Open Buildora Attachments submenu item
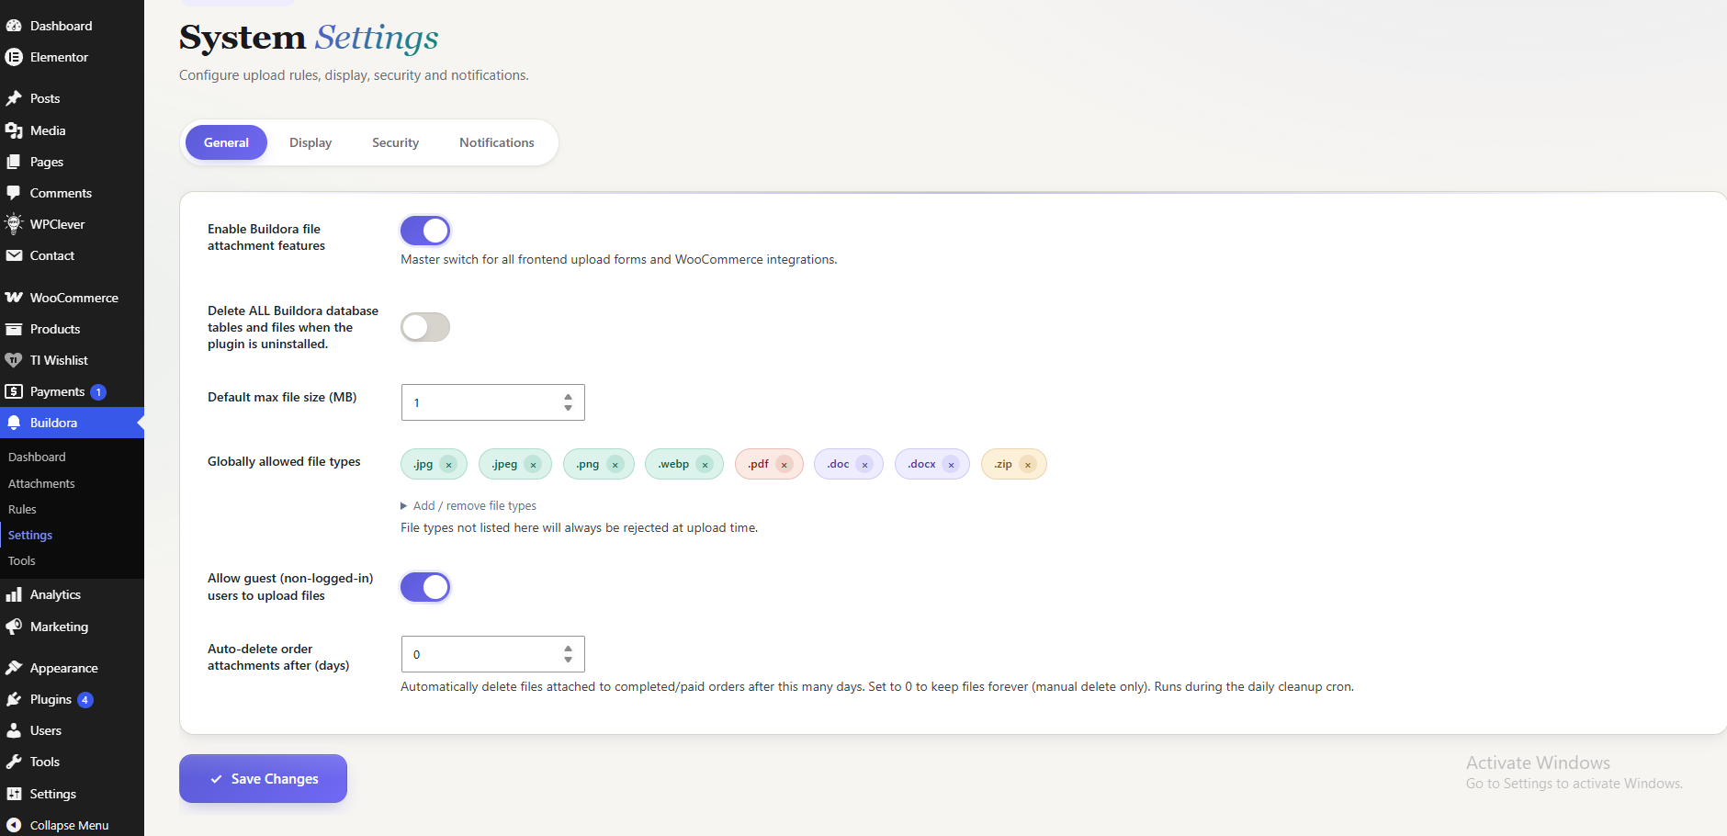 (x=41, y=483)
